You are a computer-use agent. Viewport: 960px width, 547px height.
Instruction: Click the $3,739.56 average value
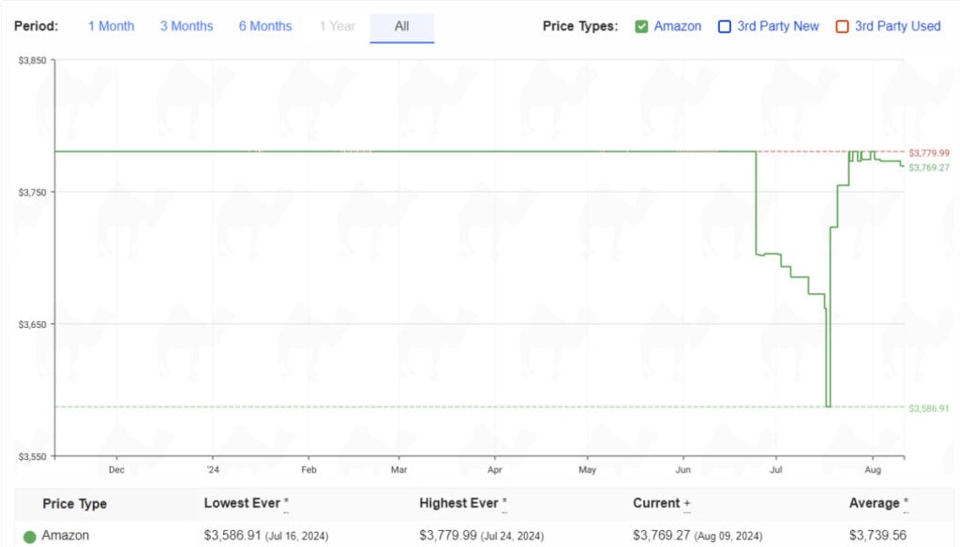pyautogui.click(x=877, y=536)
